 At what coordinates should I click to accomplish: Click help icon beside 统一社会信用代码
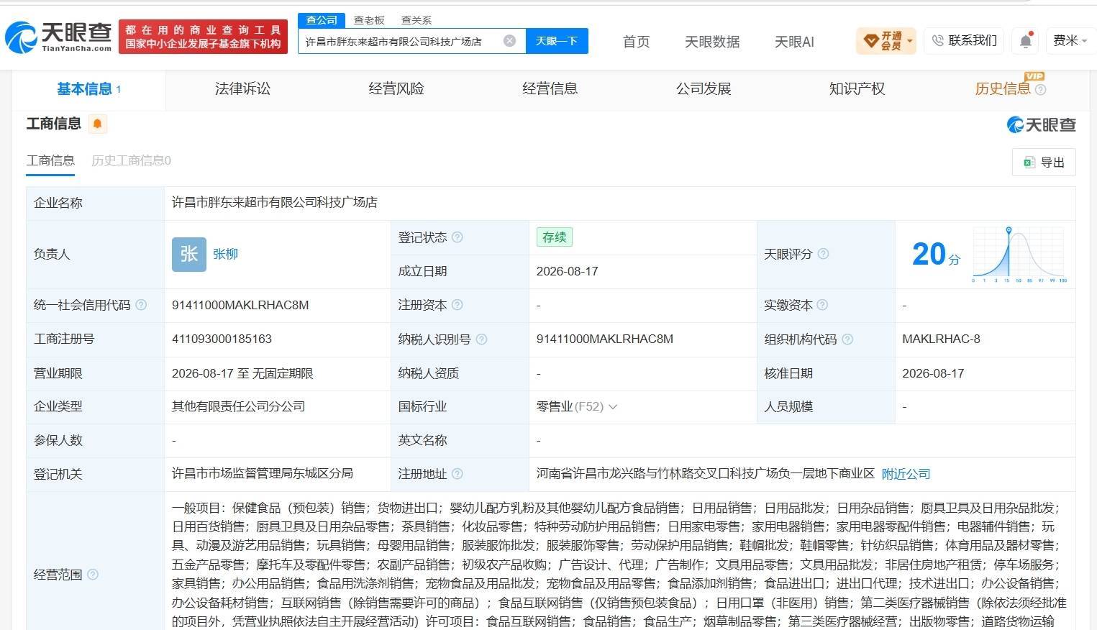141,305
